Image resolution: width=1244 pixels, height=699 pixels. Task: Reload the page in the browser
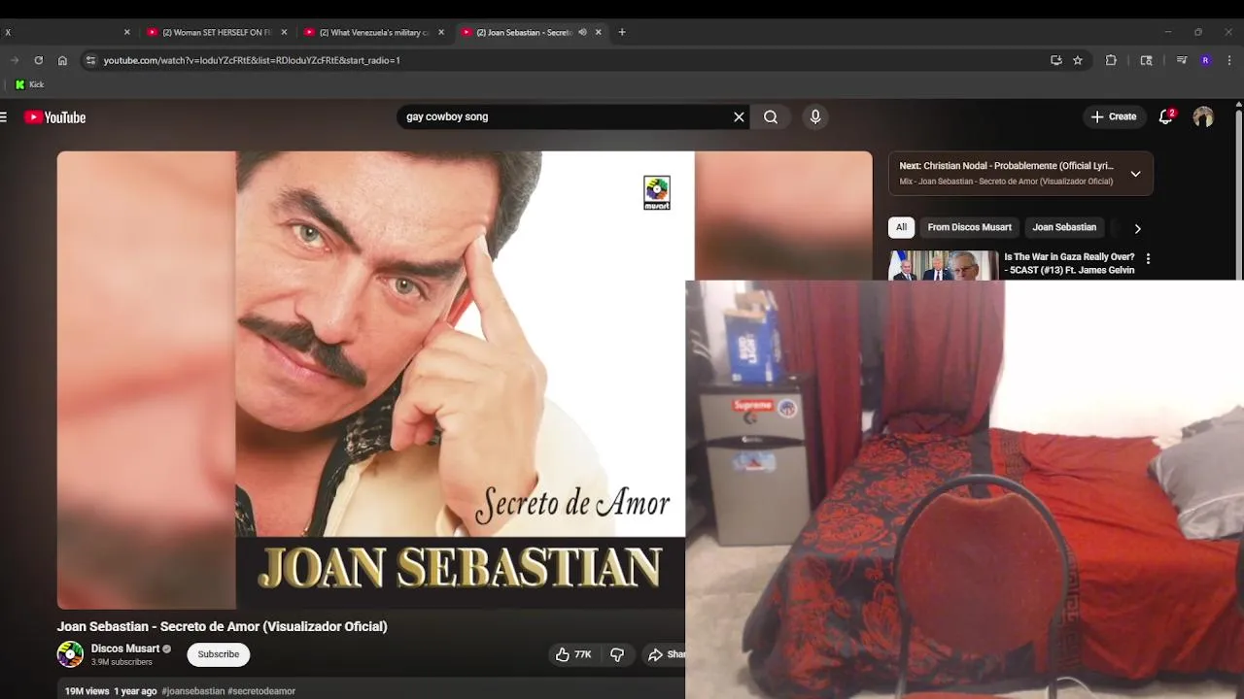pos(38,60)
